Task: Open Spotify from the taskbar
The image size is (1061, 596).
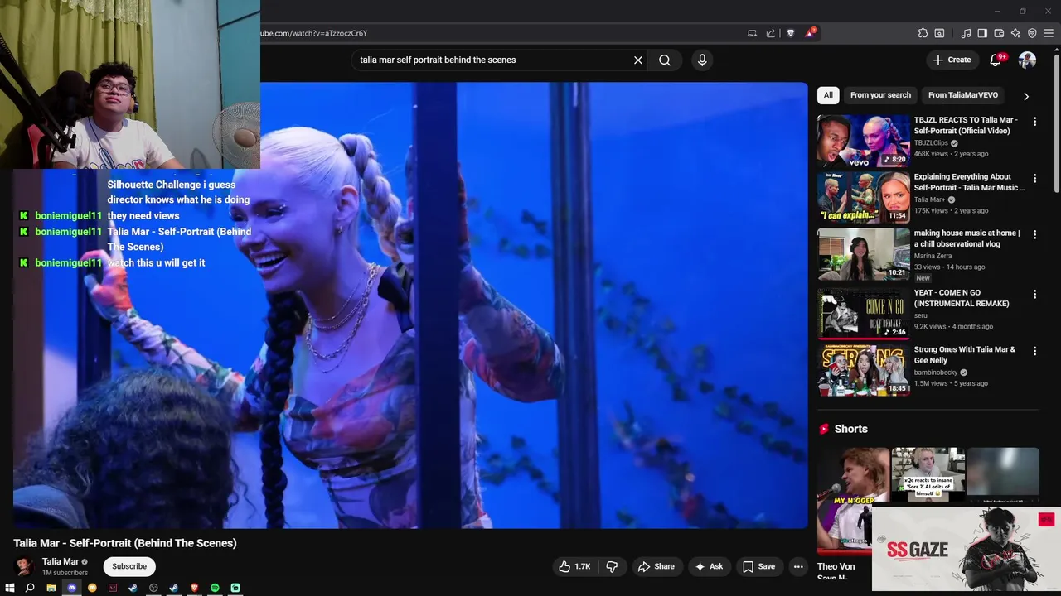Action: (x=215, y=588)
